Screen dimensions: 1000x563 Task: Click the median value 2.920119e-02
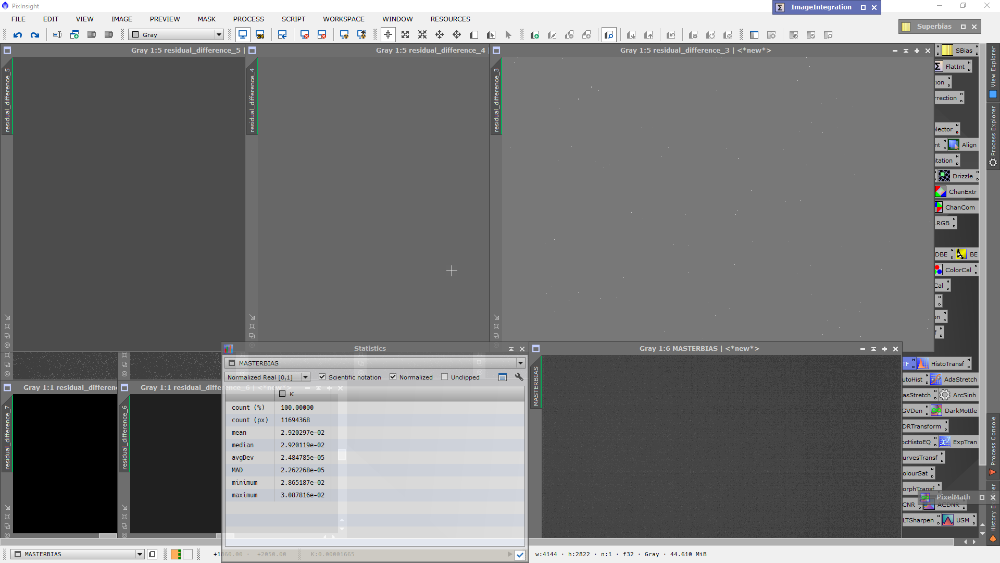coord(303,445)
